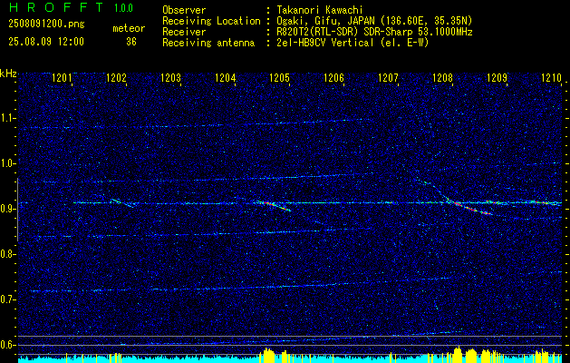
Task: Click the red meteor echo near 1205
Action: point(275,206)
